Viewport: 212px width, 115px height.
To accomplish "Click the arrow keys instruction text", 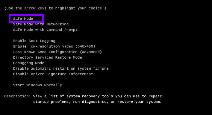I will [55, 8].
